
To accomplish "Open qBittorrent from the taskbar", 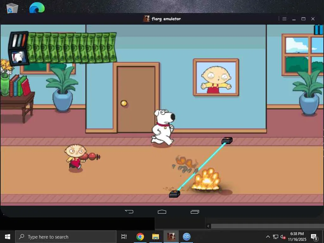I will 187,237.
